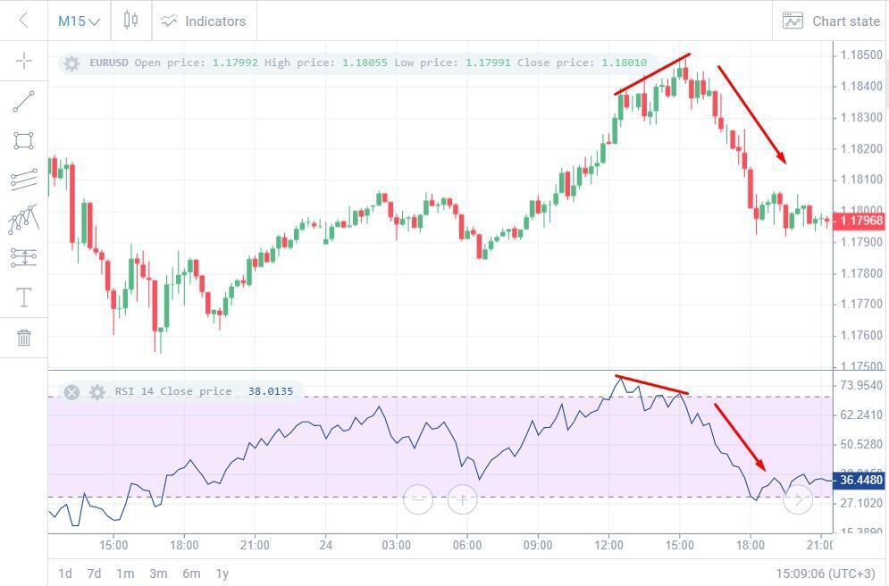Click the back arrow icon

pos(23,21)
